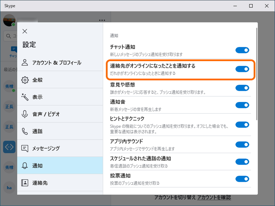Viewport: 275px width, 206px height.
Task: Disable the チャット通知 toggle
Action: (242, 50)
